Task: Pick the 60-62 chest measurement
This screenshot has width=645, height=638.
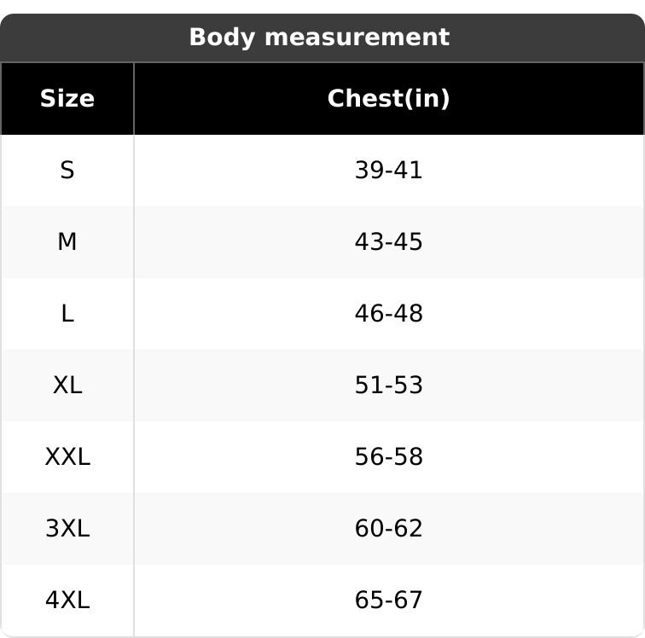Action: tap(388, 529)
